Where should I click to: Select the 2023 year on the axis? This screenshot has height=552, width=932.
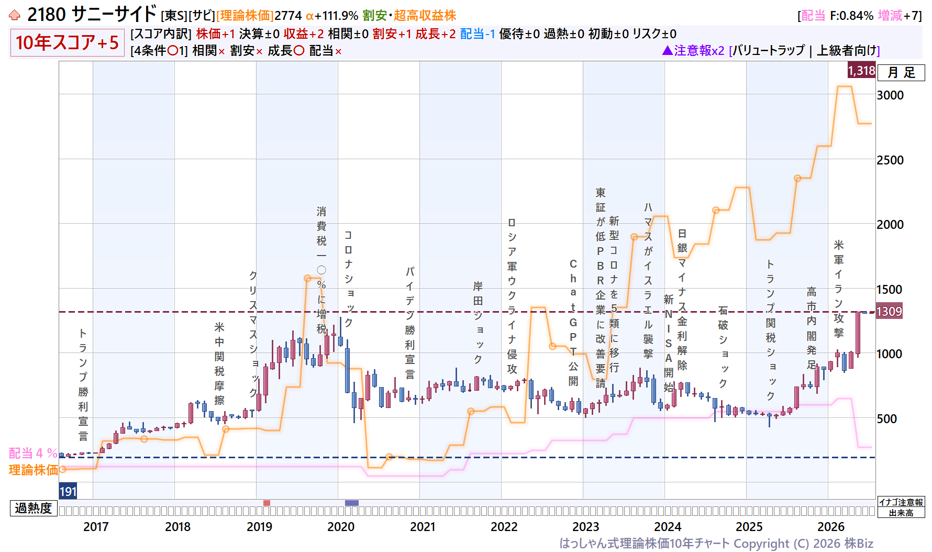tap(586, 527)
